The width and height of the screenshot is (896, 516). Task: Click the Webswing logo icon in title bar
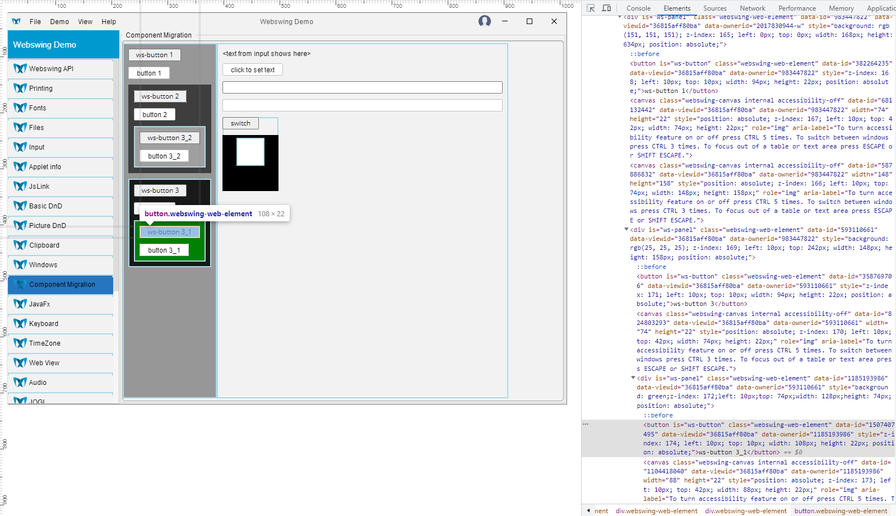[16, 21]
